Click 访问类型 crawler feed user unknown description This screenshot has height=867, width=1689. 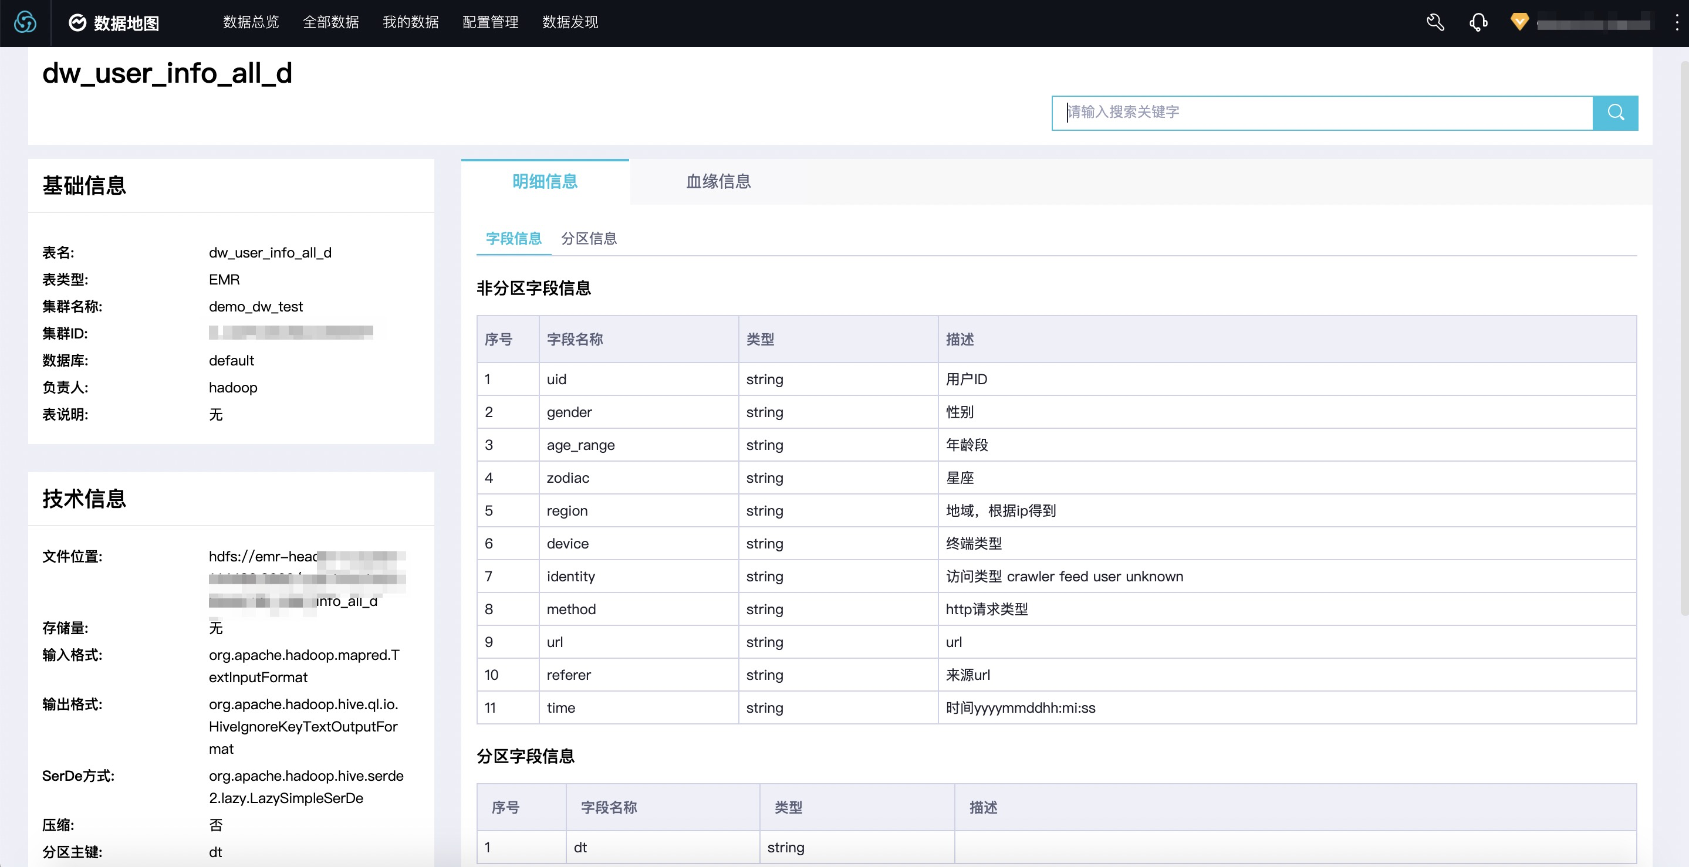coord(1287,576)
